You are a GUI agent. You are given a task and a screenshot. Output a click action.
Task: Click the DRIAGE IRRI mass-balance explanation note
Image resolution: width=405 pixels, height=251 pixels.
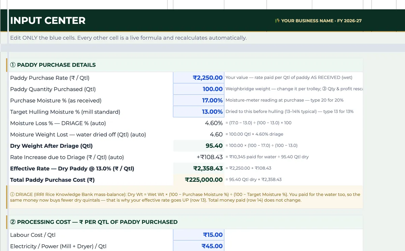[x=185, y=197]
